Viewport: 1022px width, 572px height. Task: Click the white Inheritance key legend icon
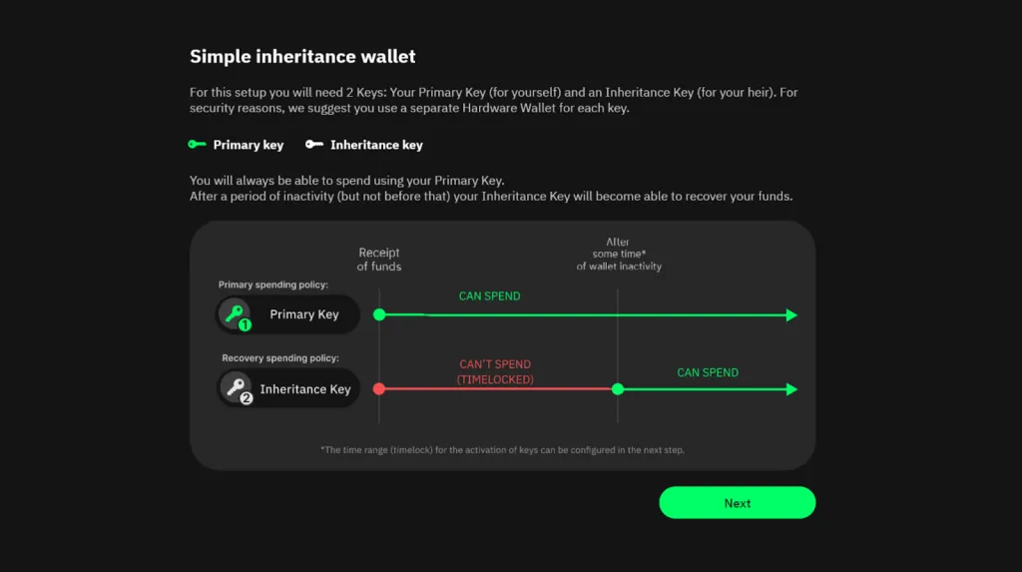tap(314, 145)
